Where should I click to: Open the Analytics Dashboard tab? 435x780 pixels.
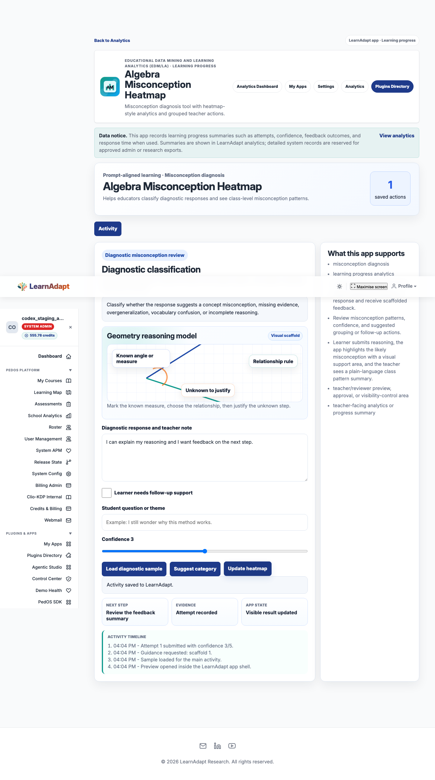[x=257, y=87]
